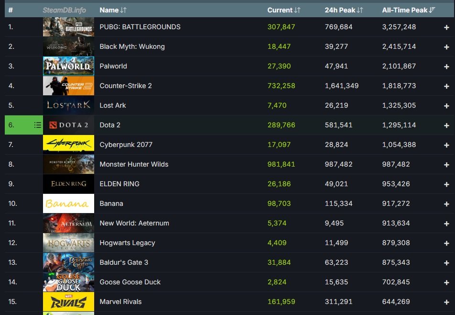455x315 pixels.
Task: Expand the Hogwarts Legacy row plus icon
Action: pyautogui.click(x=446, y=243)
